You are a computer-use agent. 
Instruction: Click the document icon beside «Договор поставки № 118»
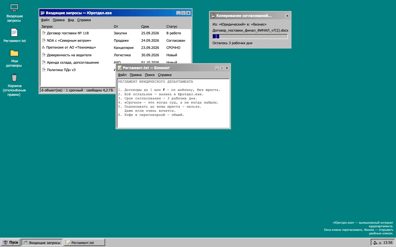43,33
